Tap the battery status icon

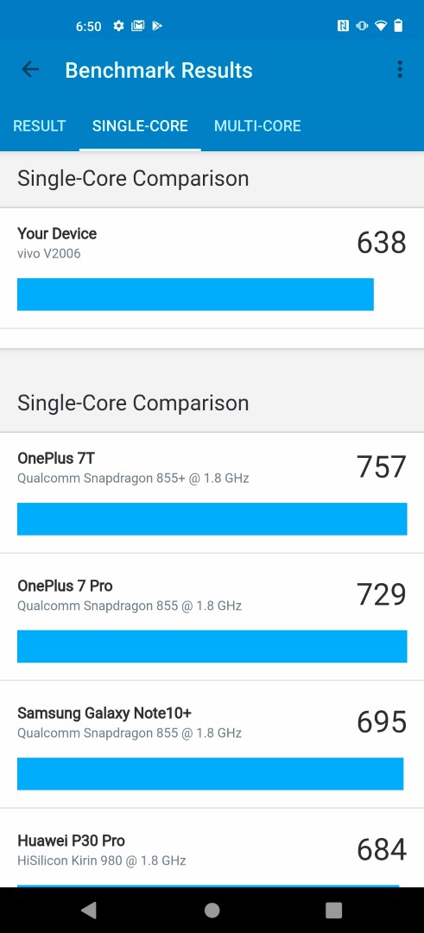(x=398, y=26)
